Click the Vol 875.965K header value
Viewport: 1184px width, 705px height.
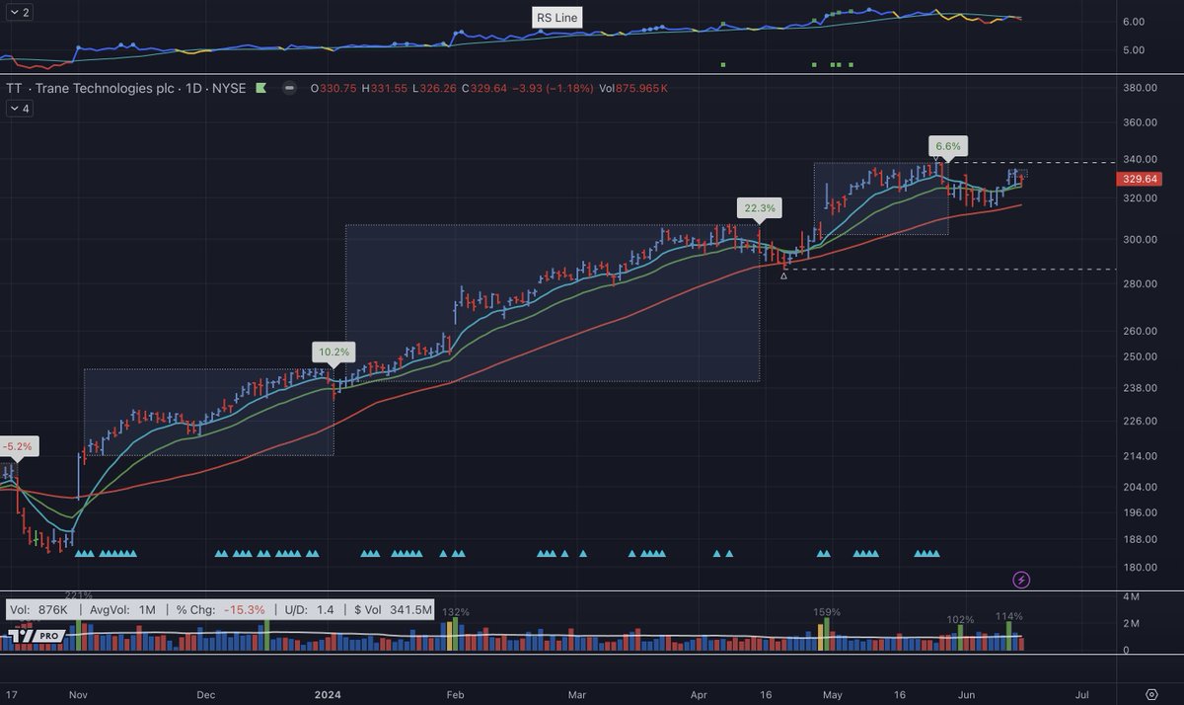coord(634,88)
